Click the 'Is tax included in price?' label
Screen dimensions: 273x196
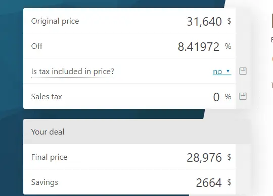[x=73, y=72]
